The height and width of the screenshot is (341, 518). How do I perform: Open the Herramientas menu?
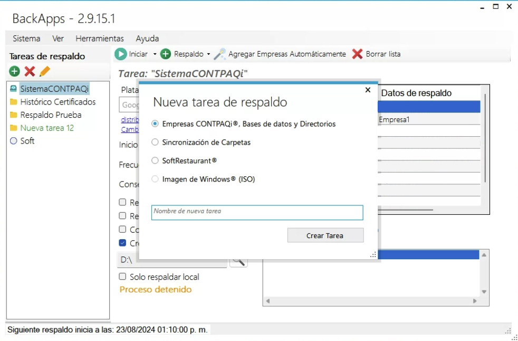tap(100, 39)
